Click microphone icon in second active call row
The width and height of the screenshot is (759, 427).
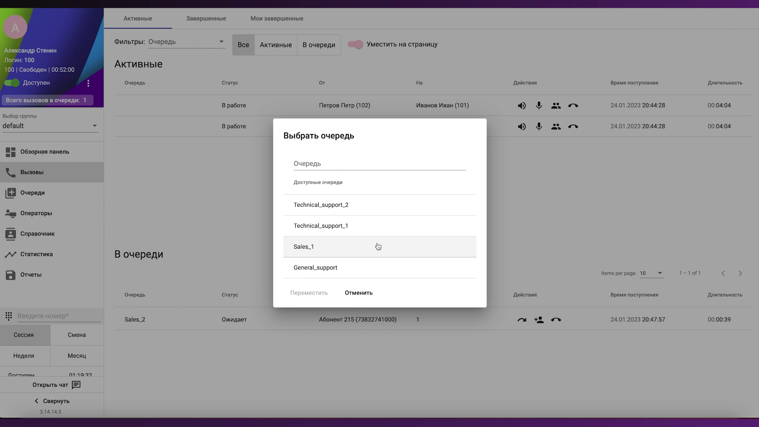click(539, 127)
